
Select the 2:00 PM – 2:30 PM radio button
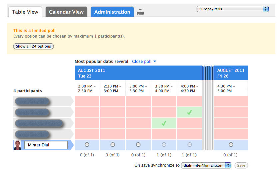pyautogui.click(x=87, y=145)
